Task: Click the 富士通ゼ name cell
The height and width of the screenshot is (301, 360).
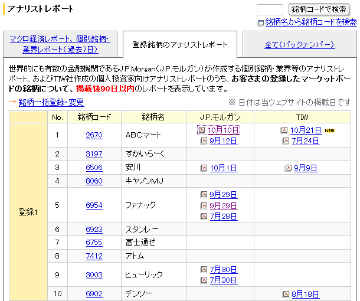Action: tap(153, 243)
